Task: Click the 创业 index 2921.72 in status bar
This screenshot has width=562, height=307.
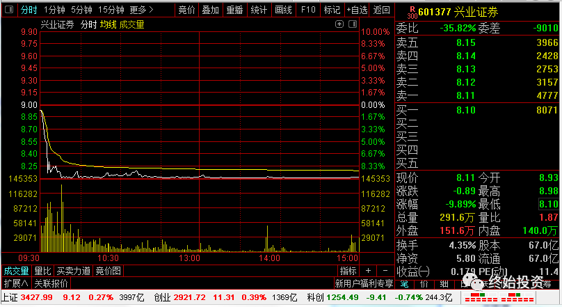Action: [190, 297]
